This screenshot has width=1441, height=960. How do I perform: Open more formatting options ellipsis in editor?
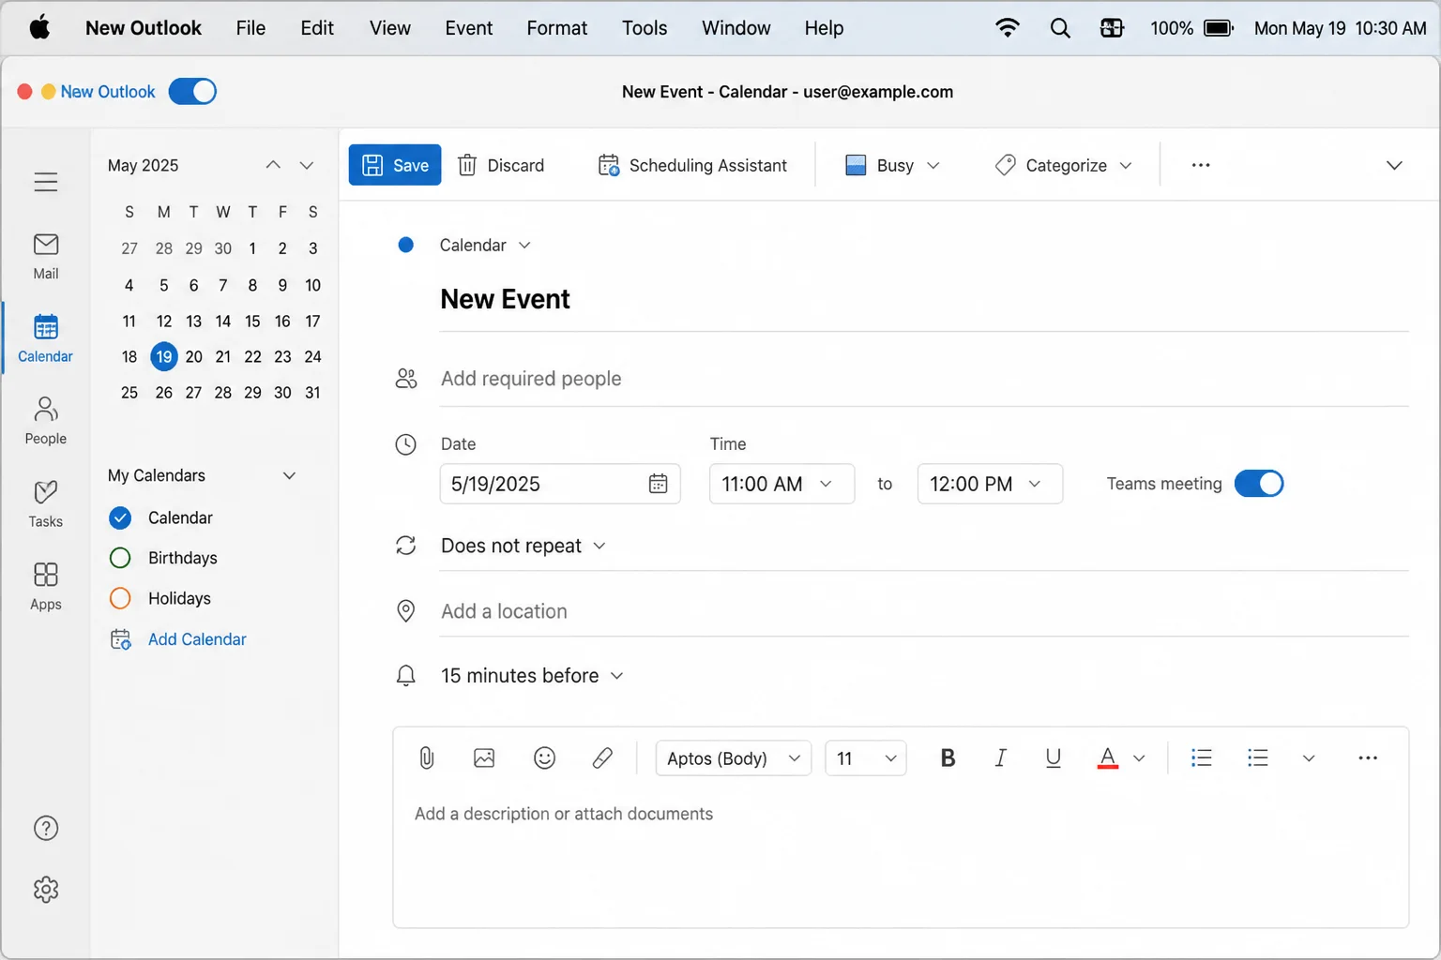click(x=1368, y=757)
